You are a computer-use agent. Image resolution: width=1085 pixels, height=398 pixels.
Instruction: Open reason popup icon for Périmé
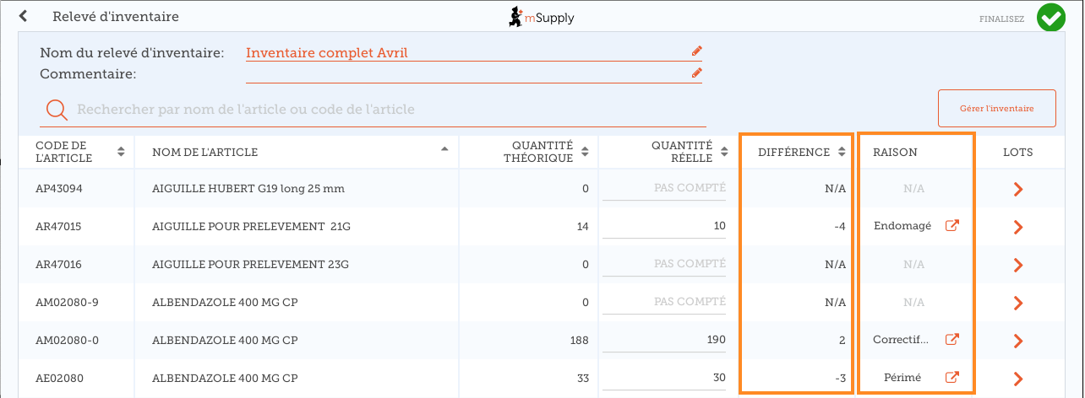coord(951,378)
